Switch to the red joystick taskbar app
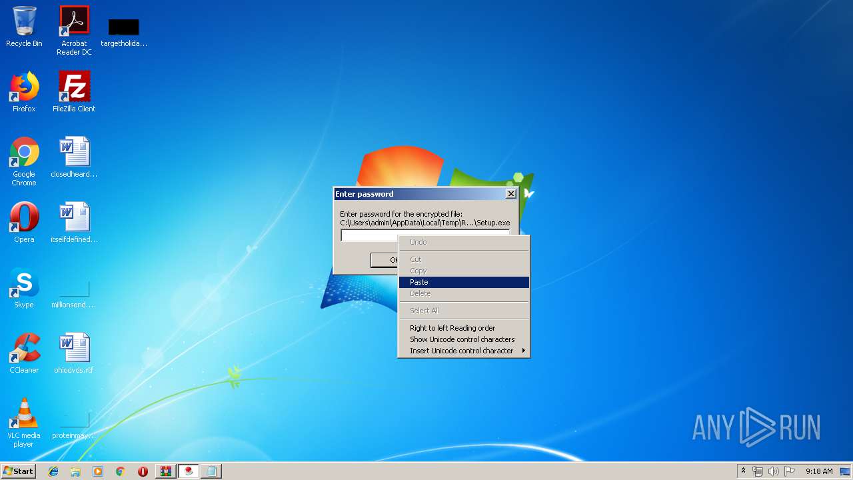This screenshot has width=853, height=480. click(189, 471)
